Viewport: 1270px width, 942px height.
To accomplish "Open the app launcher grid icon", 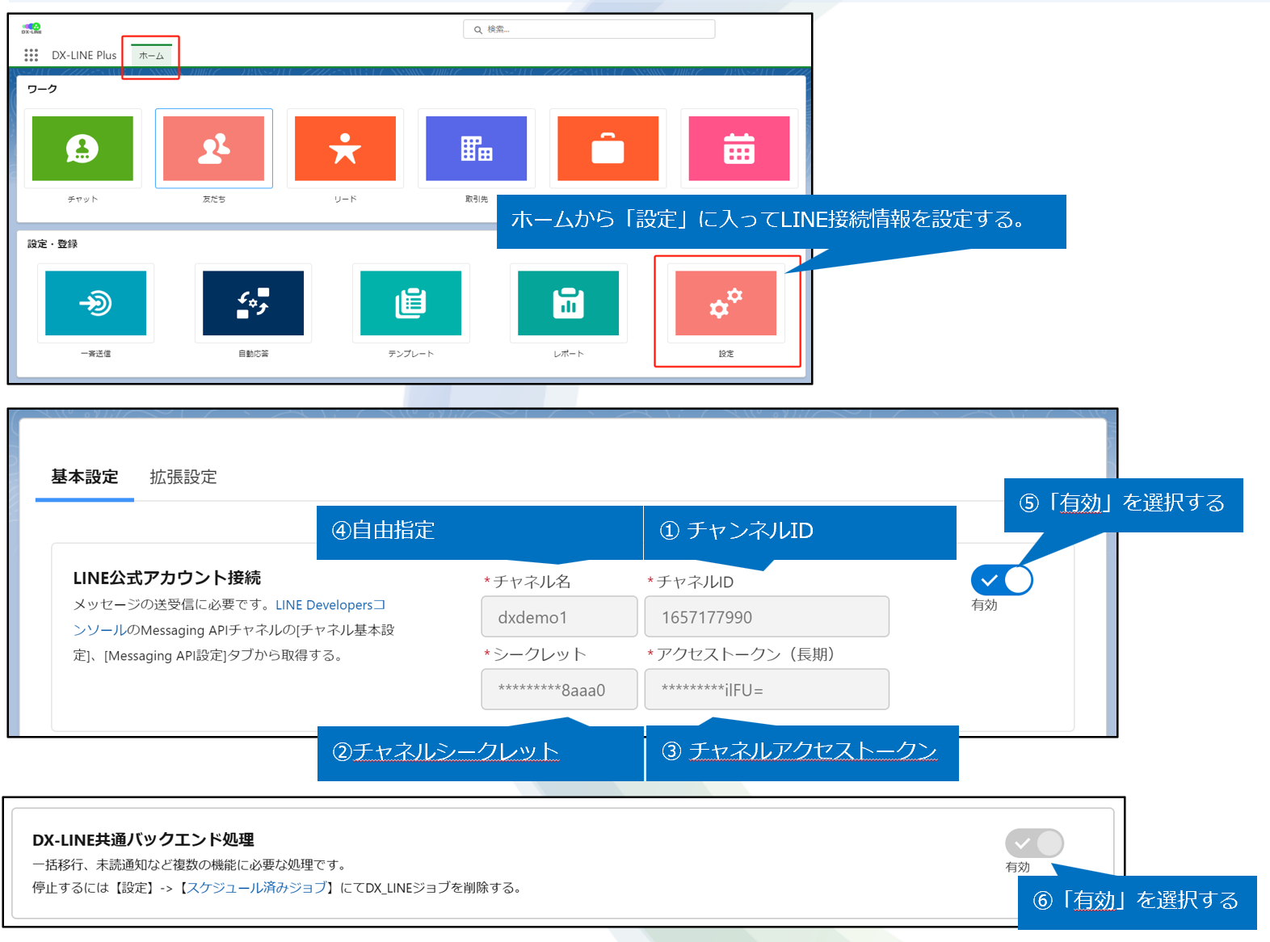I will click(32, 55).
